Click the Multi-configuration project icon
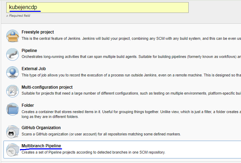241x163 pixels. [x=12, y=91]
